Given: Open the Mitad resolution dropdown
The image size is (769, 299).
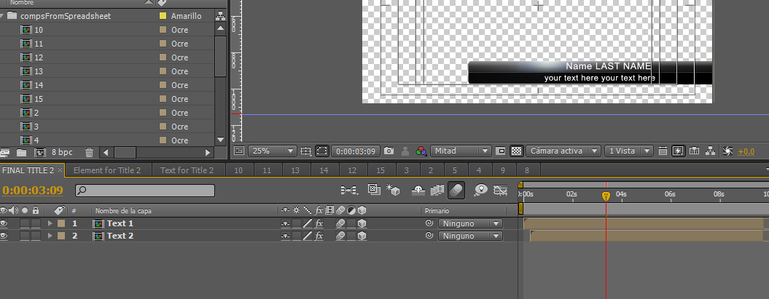Looking at the screenshot, I should 461,151.
